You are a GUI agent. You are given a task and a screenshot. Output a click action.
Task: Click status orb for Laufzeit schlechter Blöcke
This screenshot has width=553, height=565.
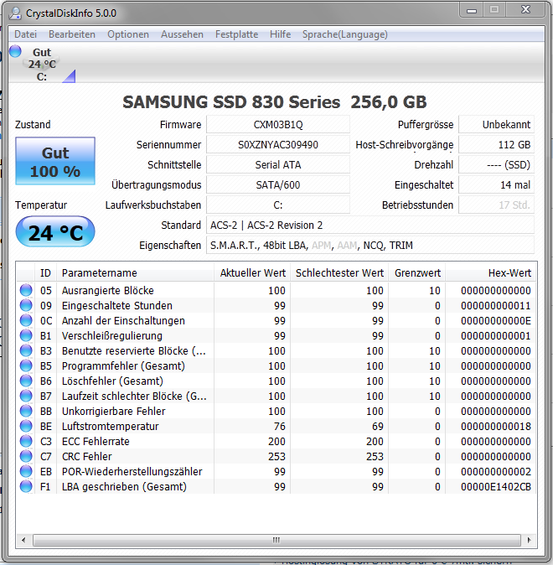point(26,396)
